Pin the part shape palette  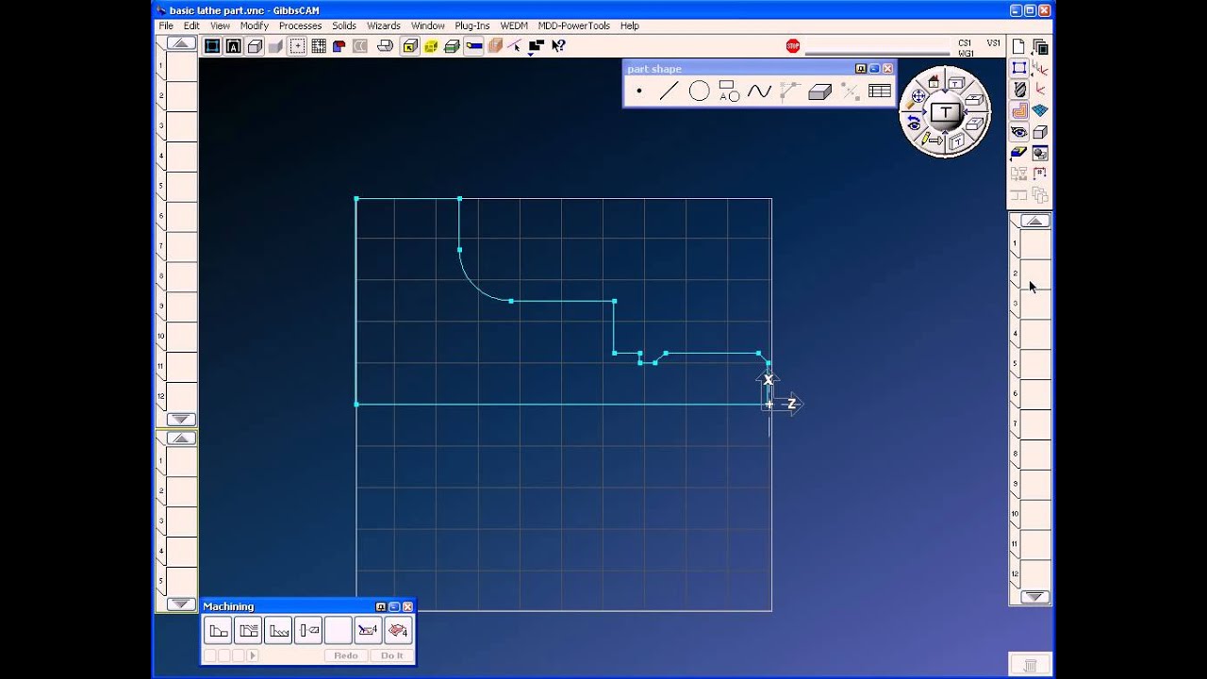(861, 69)
